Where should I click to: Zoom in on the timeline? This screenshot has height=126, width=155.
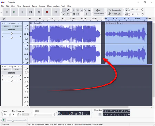pyautogui.click(x=74, y=10)
